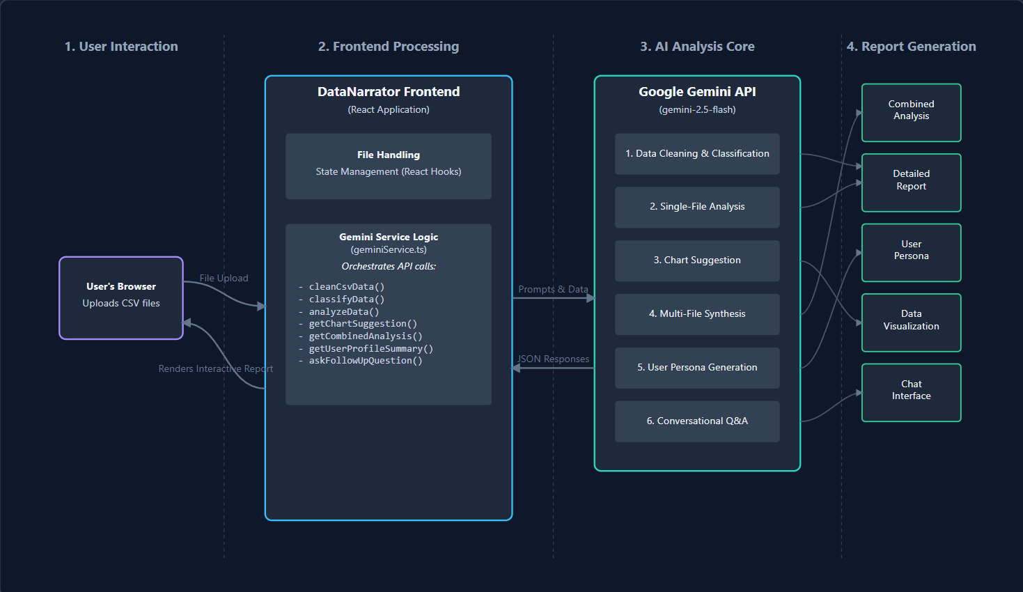Select the Data Visualization output box
1023x592 pixels.
tap(912, 322)
